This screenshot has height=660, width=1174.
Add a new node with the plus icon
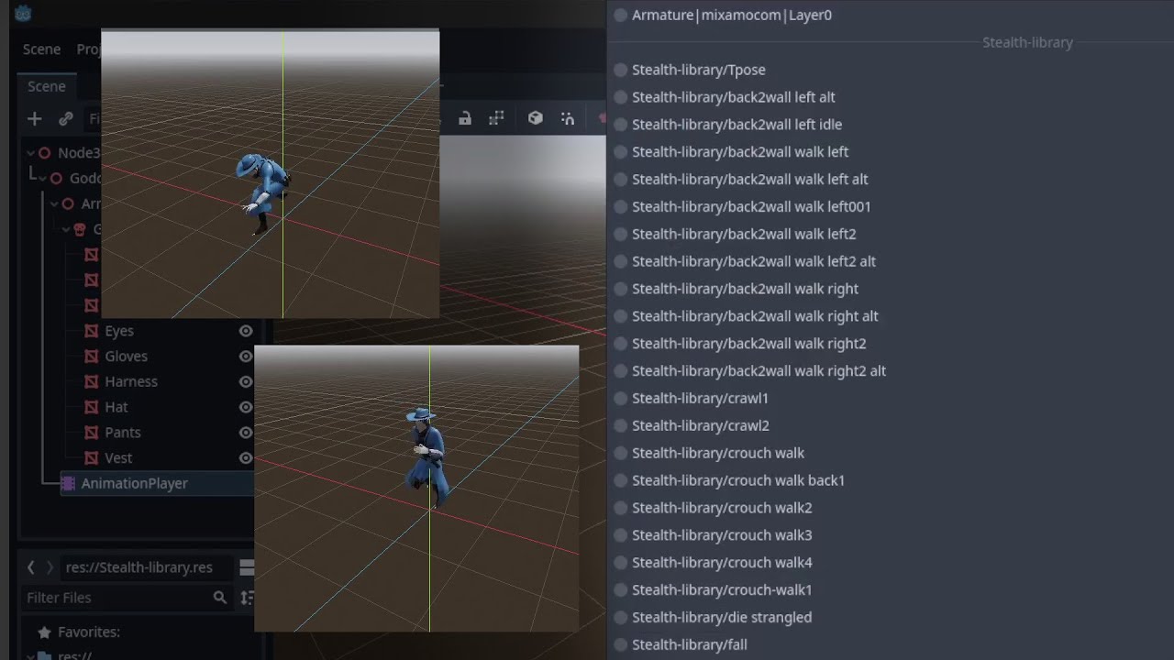click(35, 118)
